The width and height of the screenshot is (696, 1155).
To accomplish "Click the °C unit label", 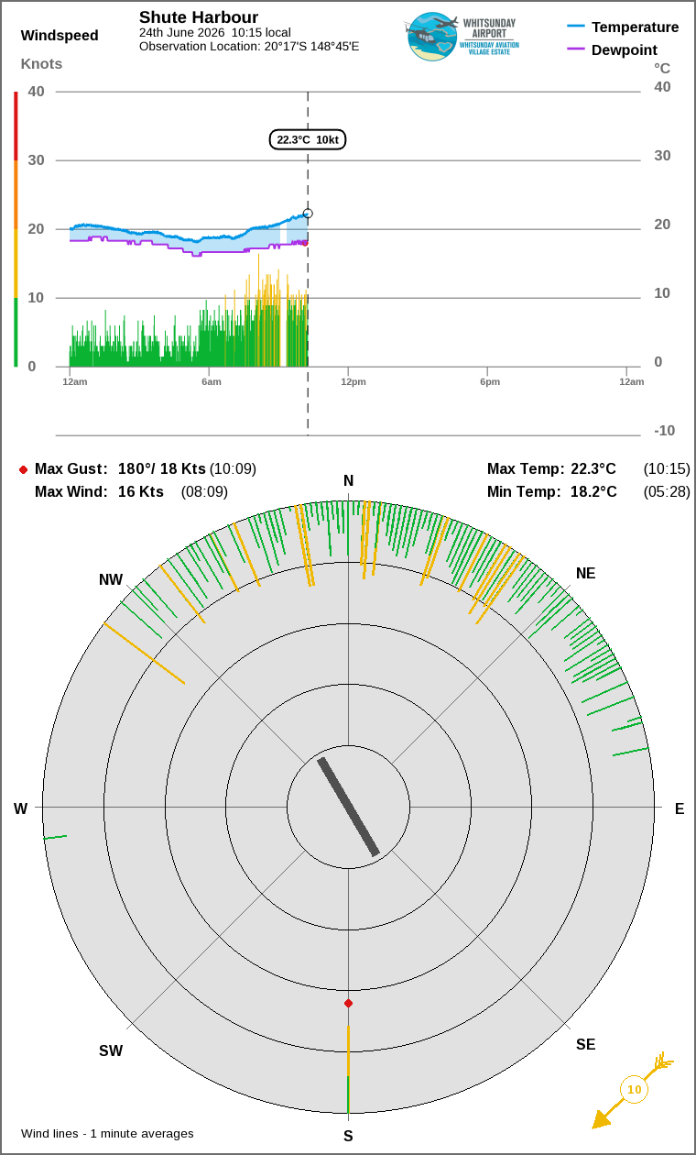I will pyautogui.click(x=662, y=69).
